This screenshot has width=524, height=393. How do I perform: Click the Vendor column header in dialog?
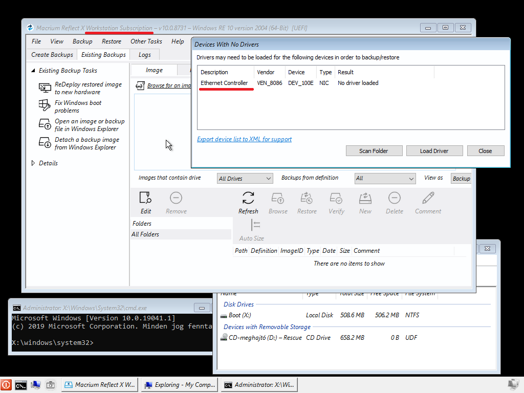[269, 72]
